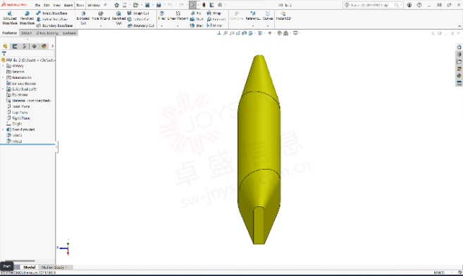Switch to the Sketch tab

click(26, 33)
